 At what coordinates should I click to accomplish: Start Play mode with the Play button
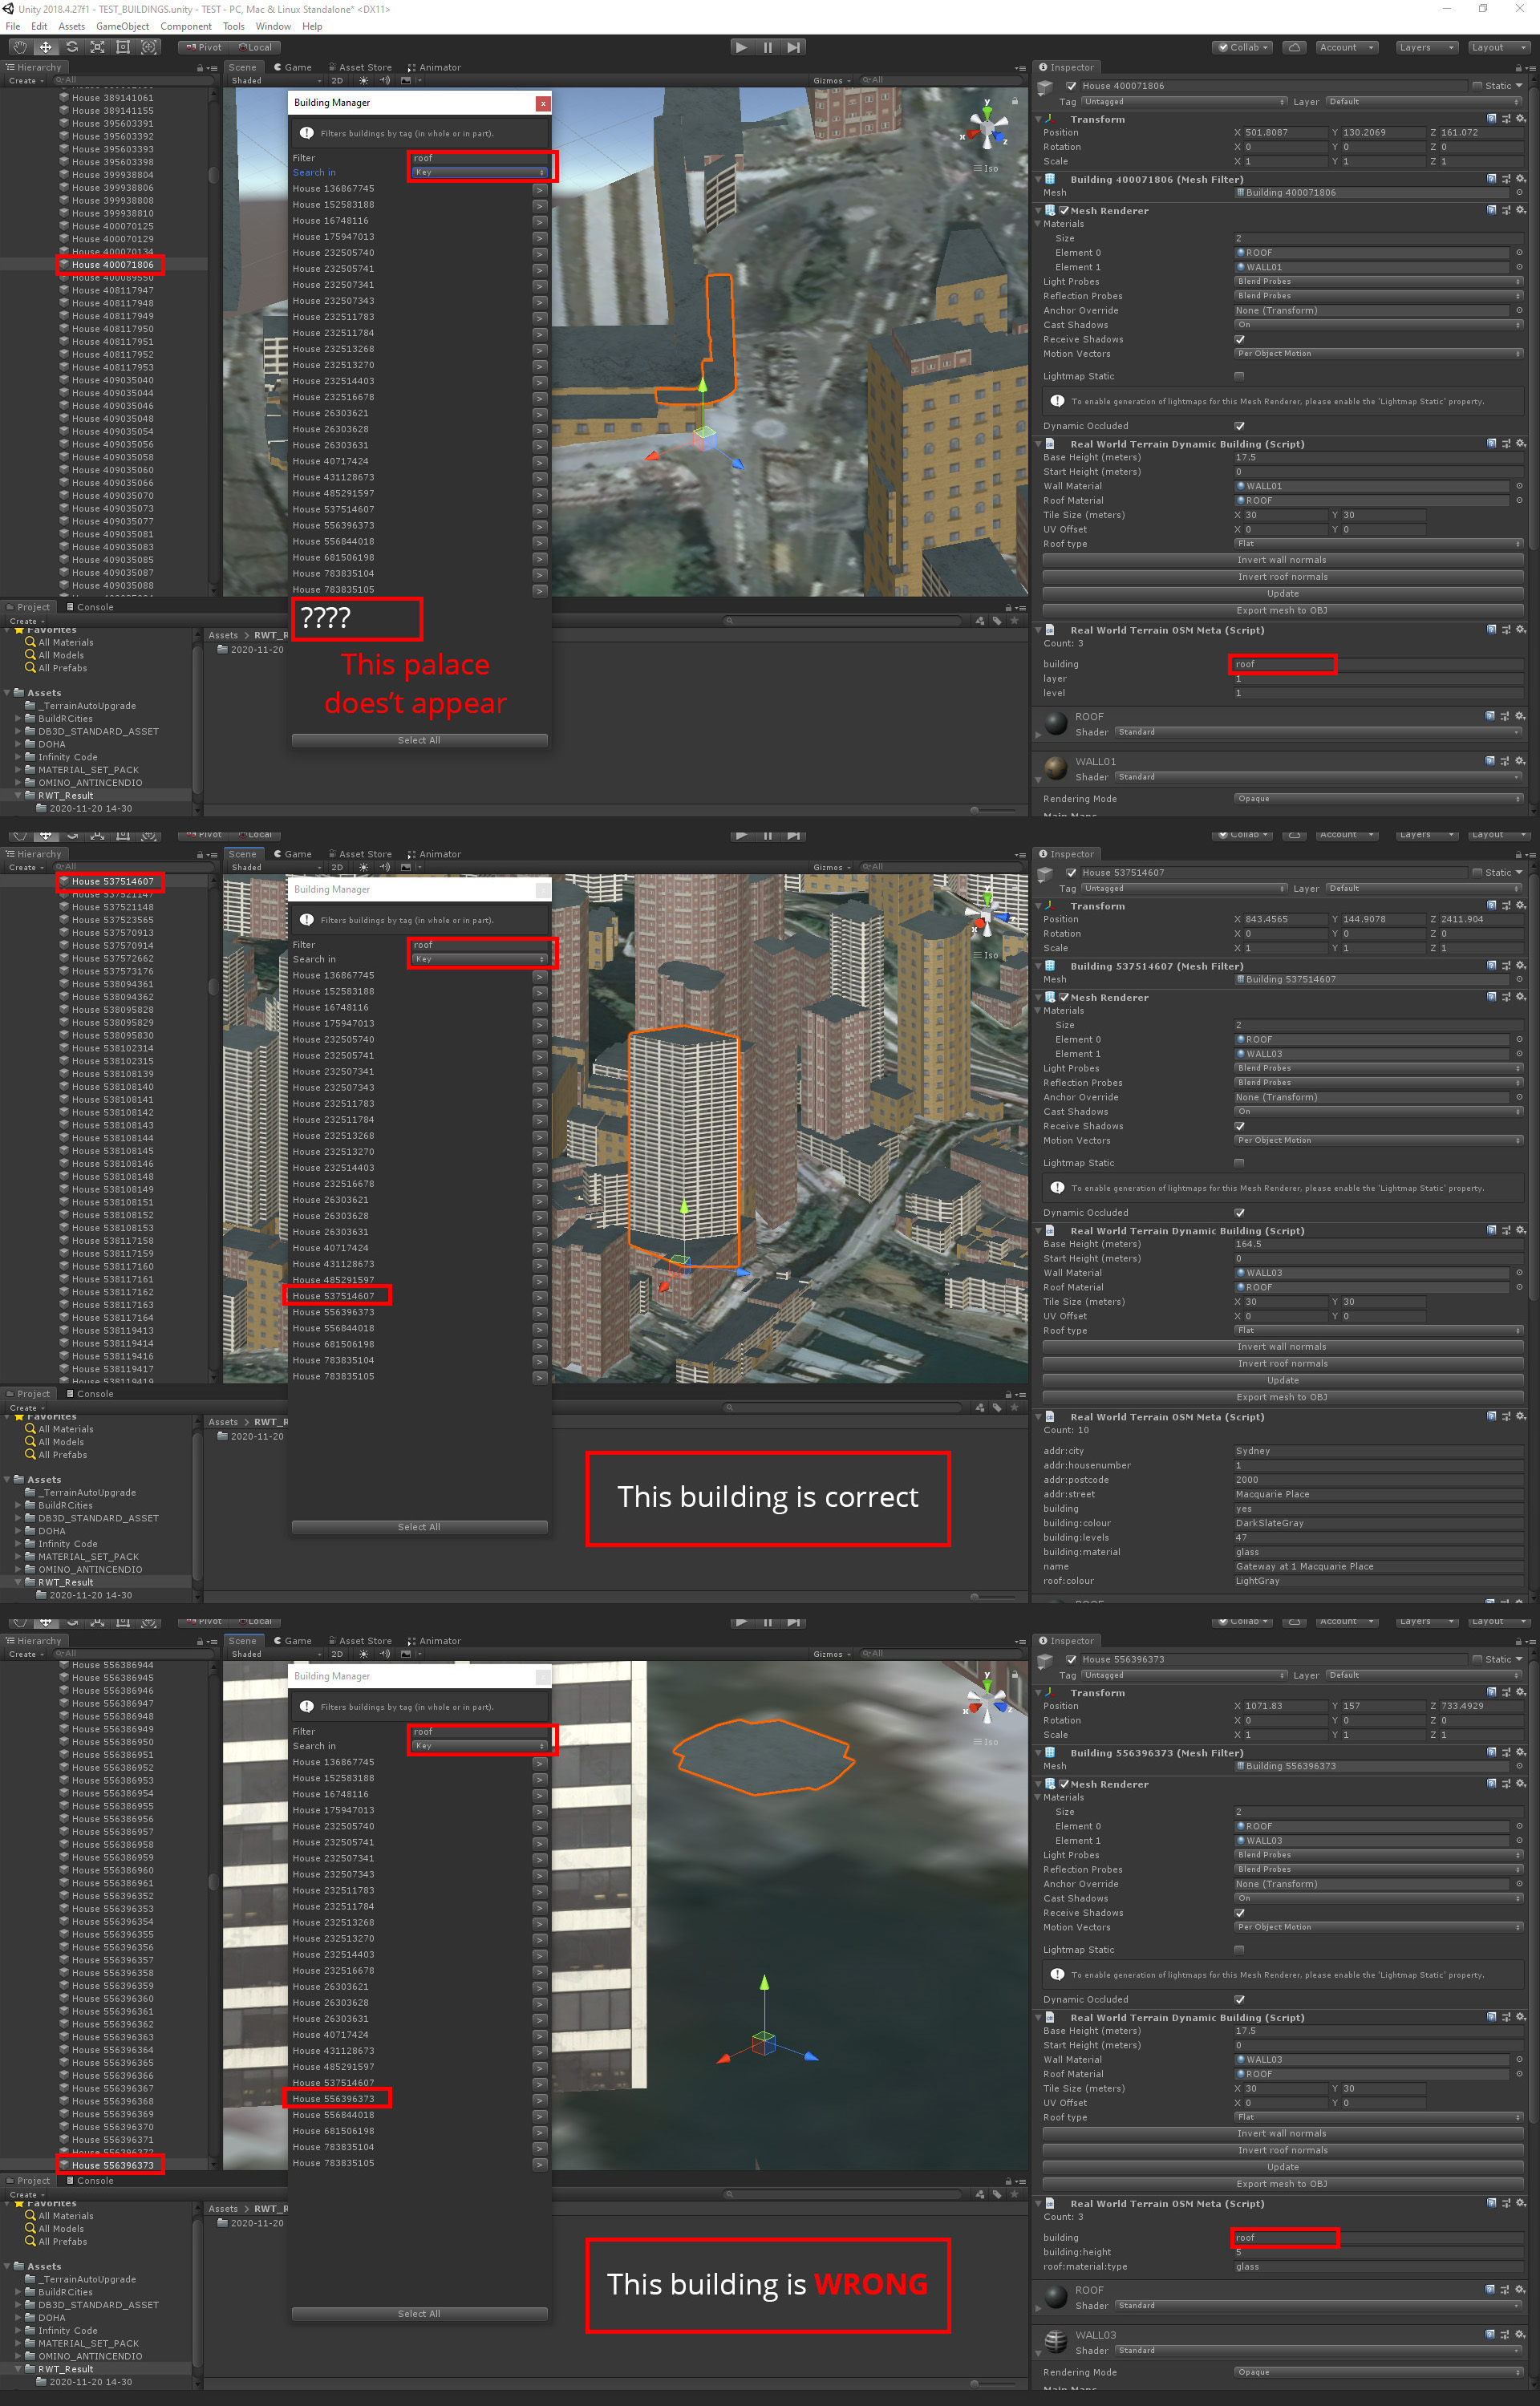click(741, 47)
